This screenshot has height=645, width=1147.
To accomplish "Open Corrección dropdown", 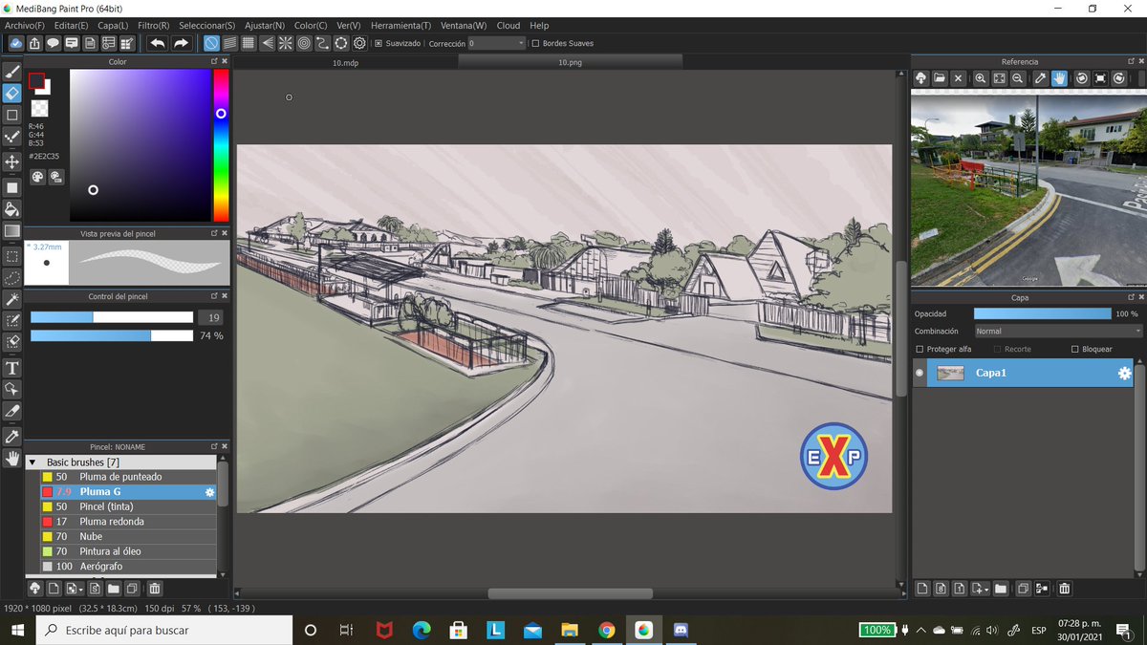I will pyautogui.click(x=497, y=43).
